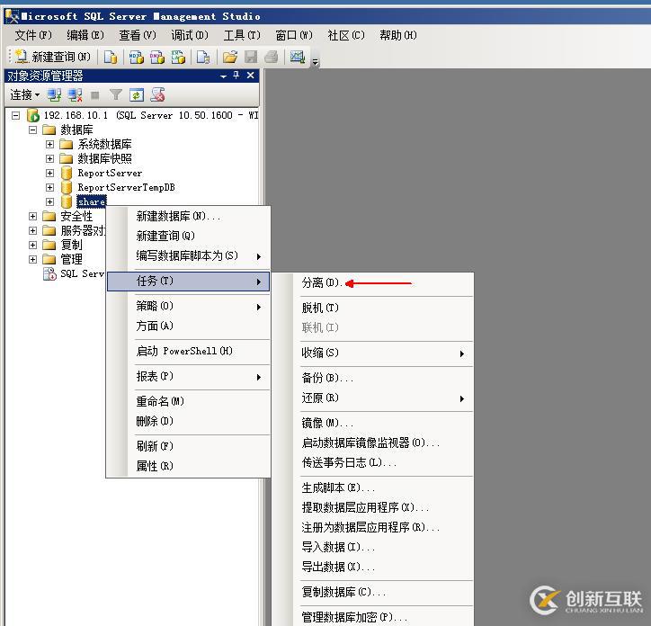Click the Analysis Services DMX Query icon
The width and height of the screenshot is (651, 626).
coord(157,57)
